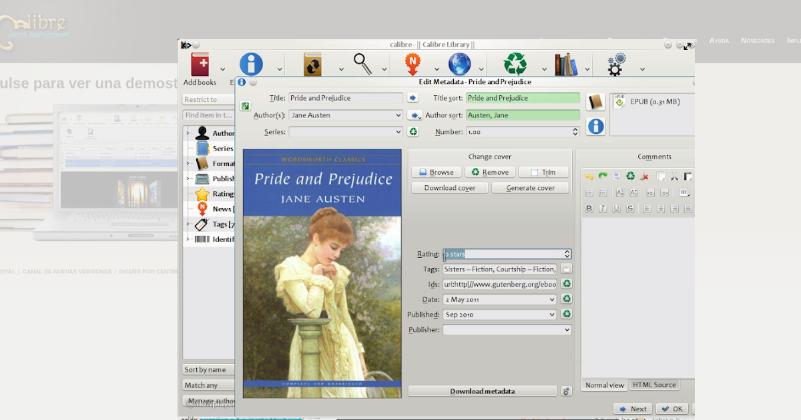
Task: Click the Remove cover button
Action: pyautogui.click(x=490, y=172)
